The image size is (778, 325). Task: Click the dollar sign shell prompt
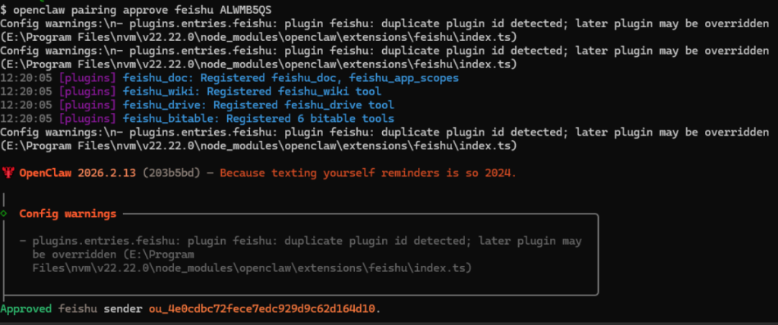(5, 9)
